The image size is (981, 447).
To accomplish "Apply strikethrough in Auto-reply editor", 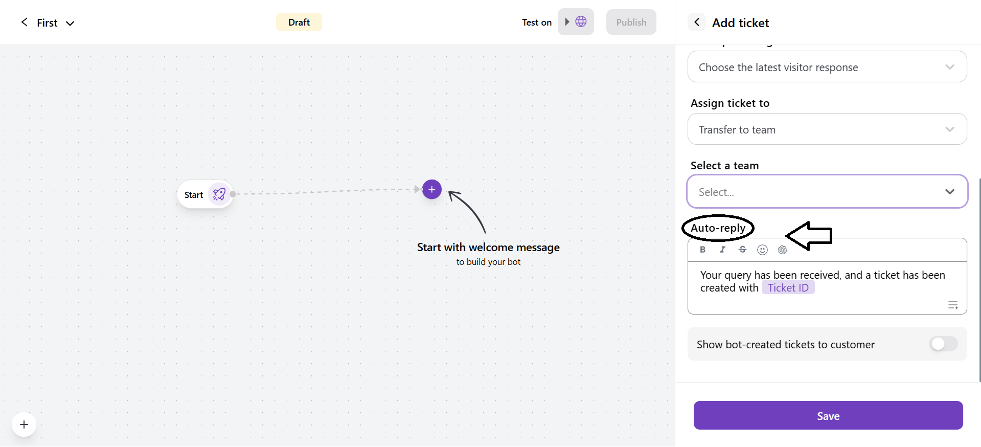I will (x=742, y=250).
